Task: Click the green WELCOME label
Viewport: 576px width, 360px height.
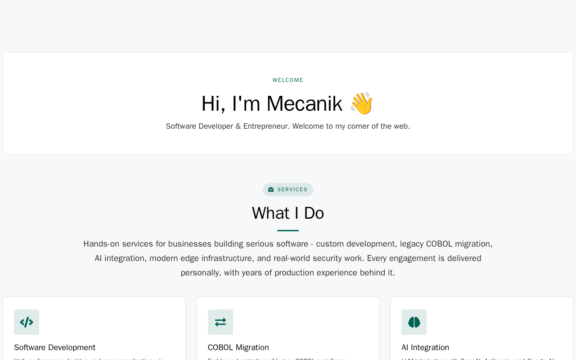Action: pyautogui.click(x=288, y=80)
